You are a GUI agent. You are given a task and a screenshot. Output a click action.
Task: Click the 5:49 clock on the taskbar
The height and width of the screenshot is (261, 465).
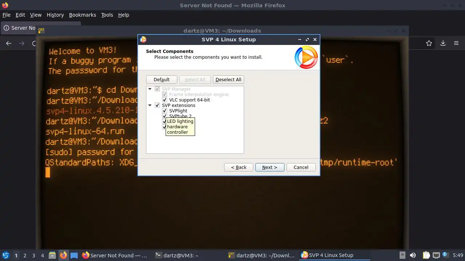[x=458, y=256]
